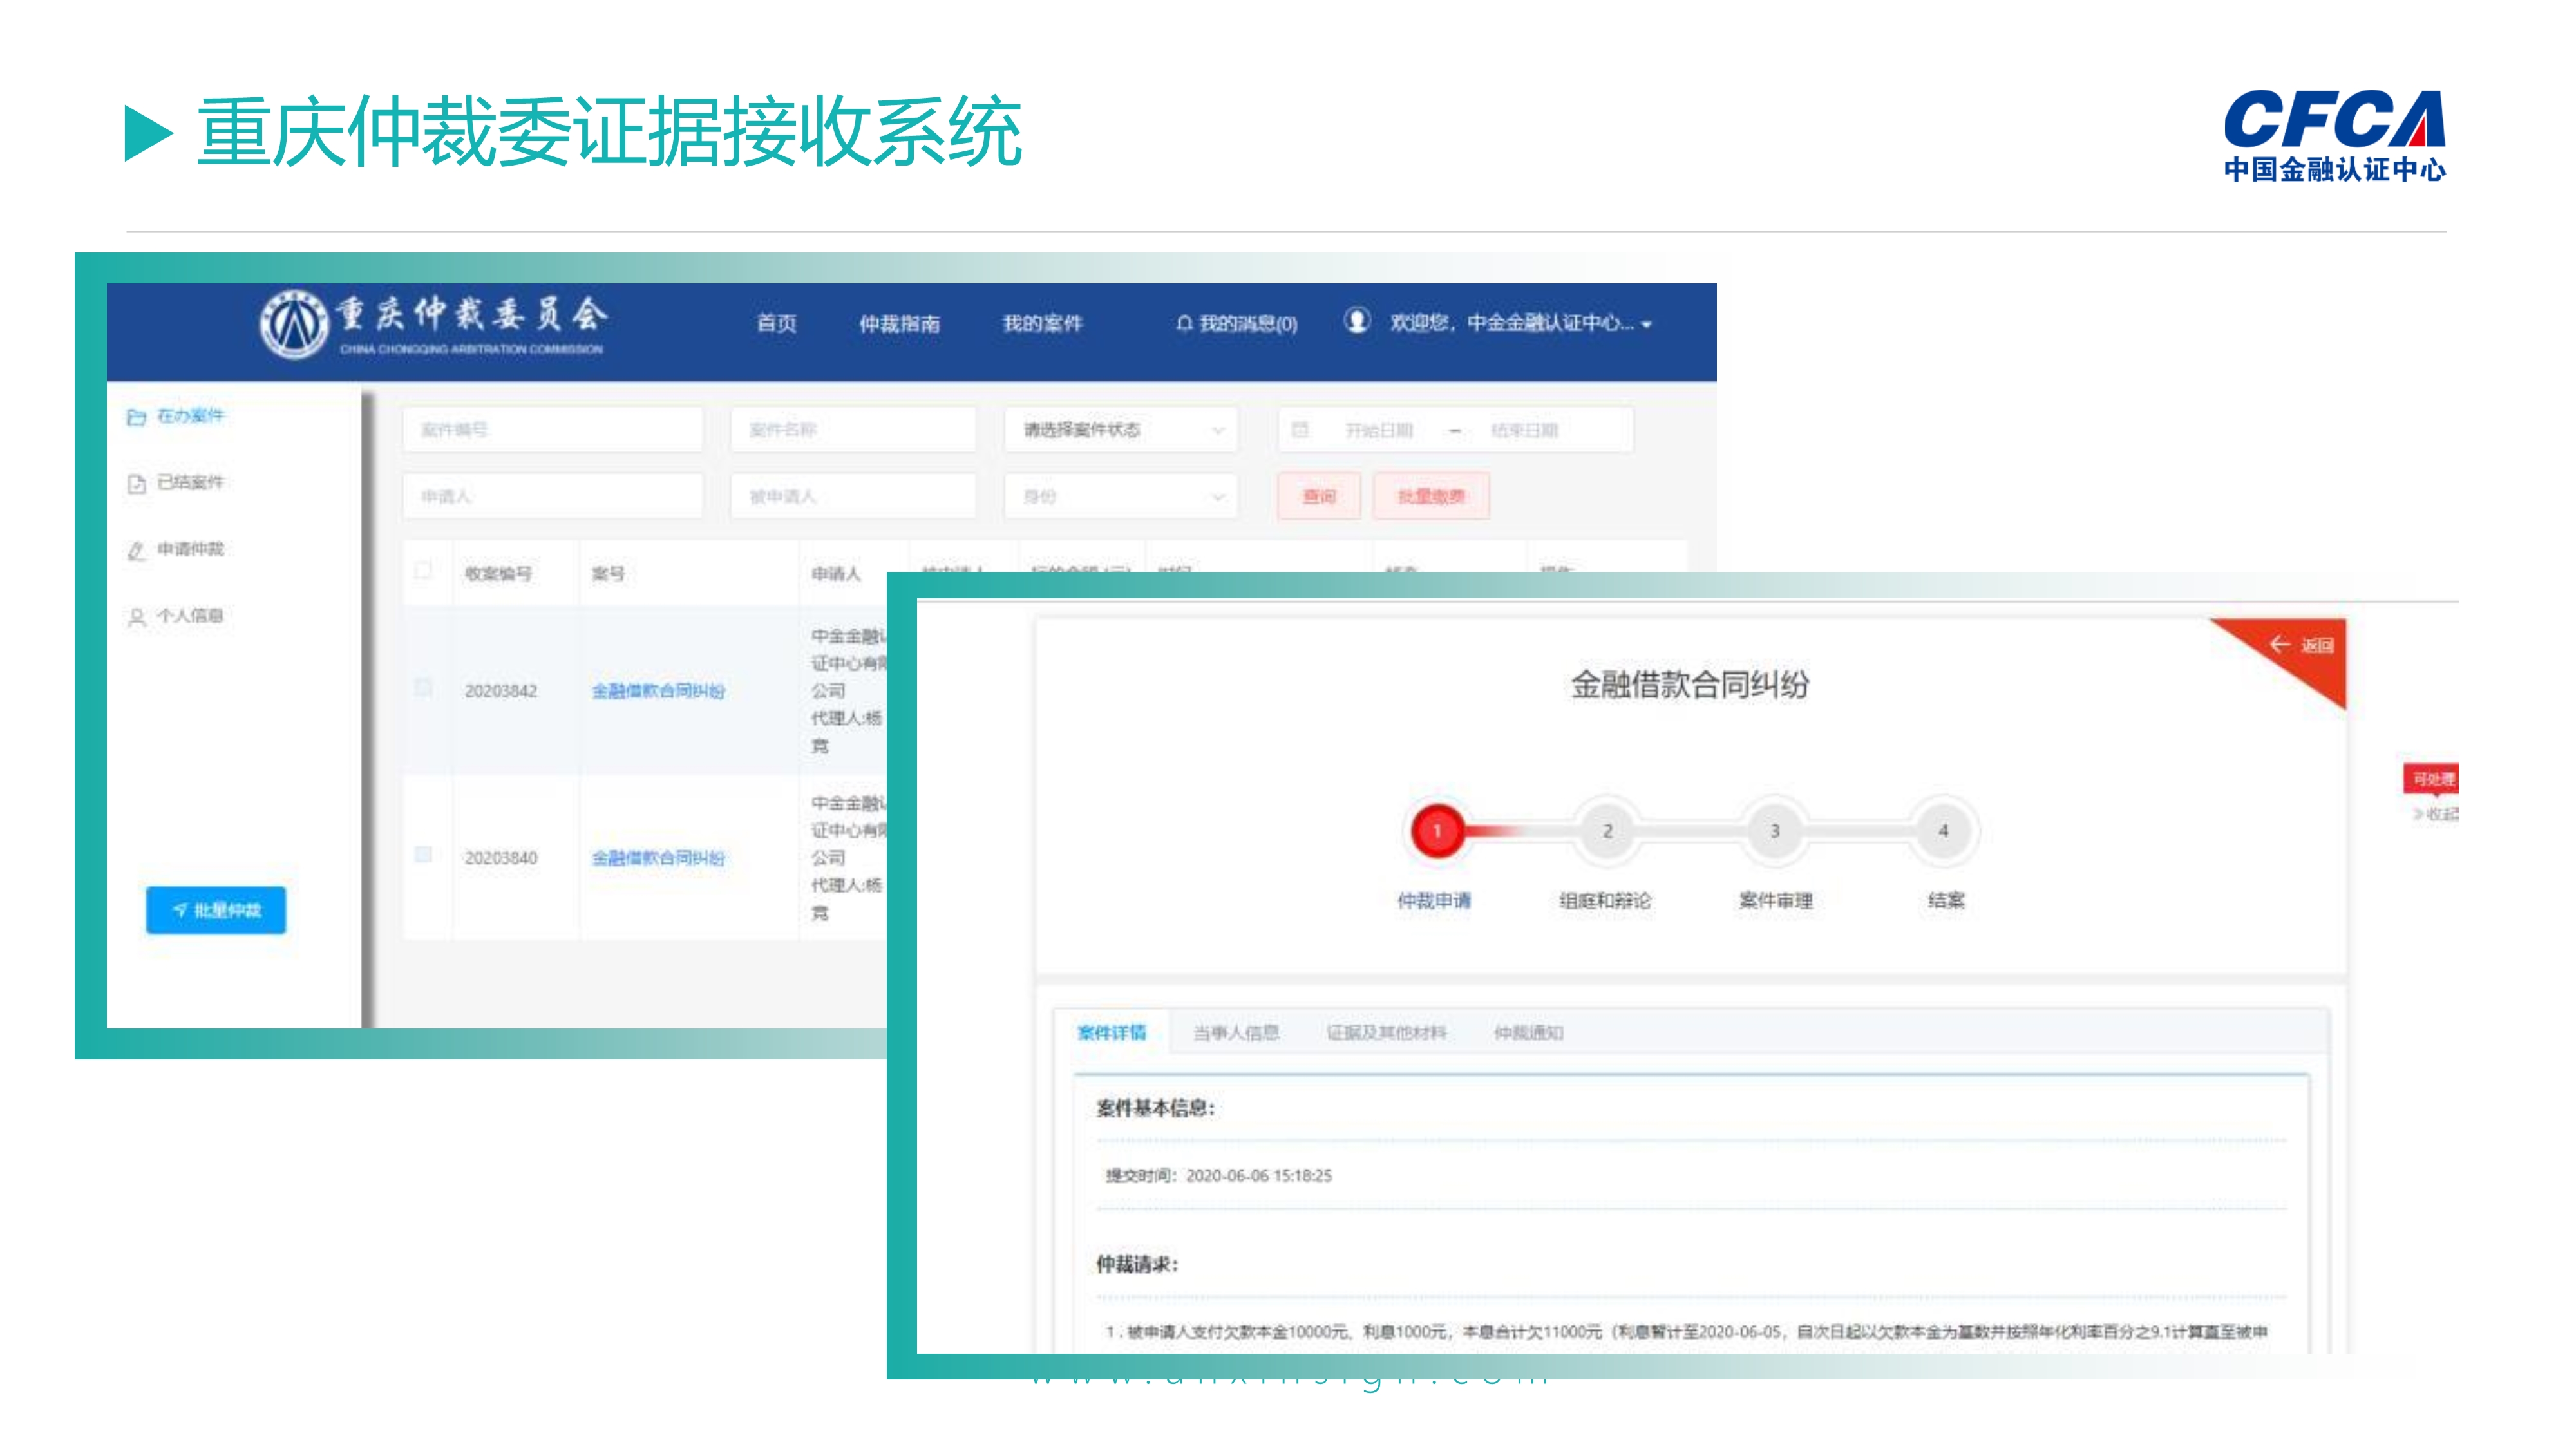Click step 2 组庭和辩论 progress marker
This screenshot has height=1449, width=2576.
(x=1607, y=831)
